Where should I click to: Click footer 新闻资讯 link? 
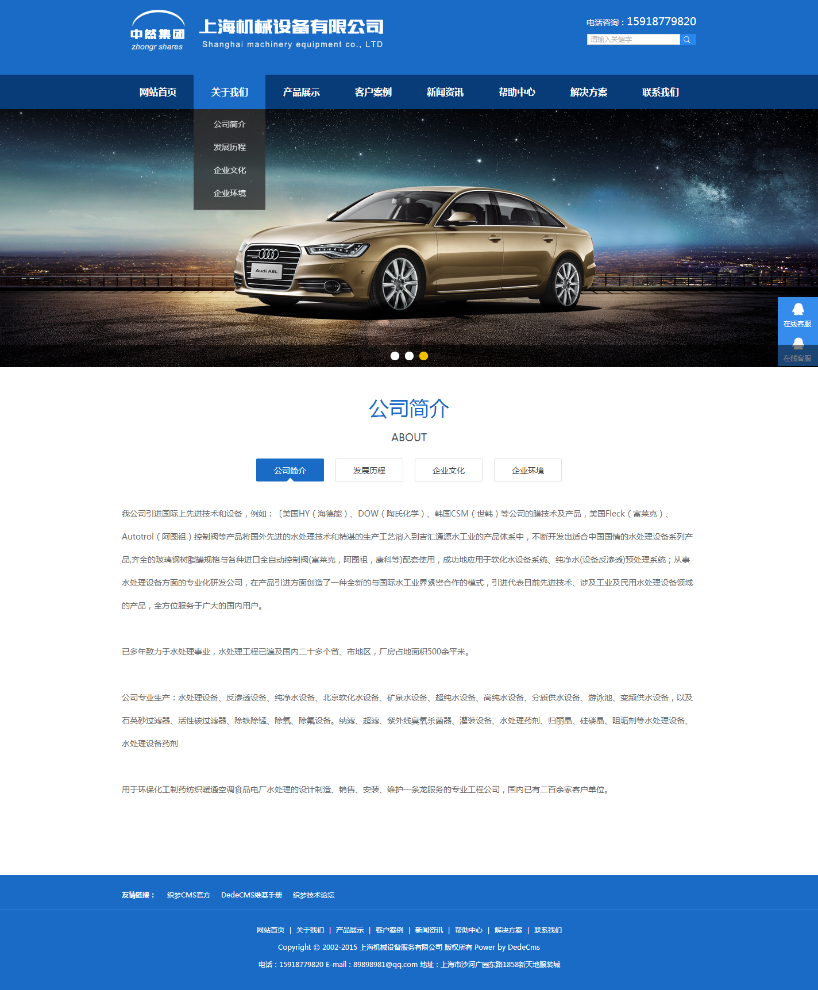429,930
